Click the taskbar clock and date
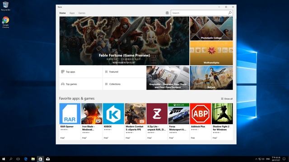 (x=276, y=159)
